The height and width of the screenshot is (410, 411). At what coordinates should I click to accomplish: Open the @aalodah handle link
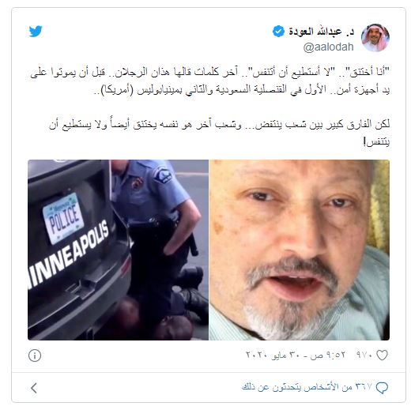click(328, 47)
